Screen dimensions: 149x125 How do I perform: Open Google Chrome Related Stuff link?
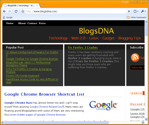click(47, 107)
